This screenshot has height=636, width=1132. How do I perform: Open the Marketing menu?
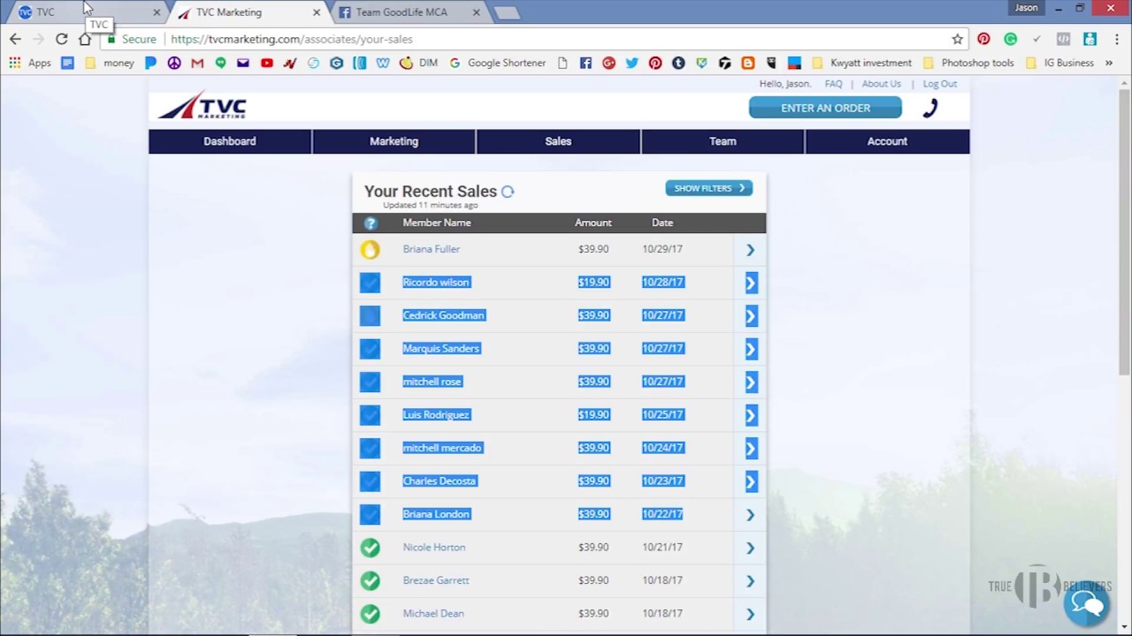click(394, 141)
